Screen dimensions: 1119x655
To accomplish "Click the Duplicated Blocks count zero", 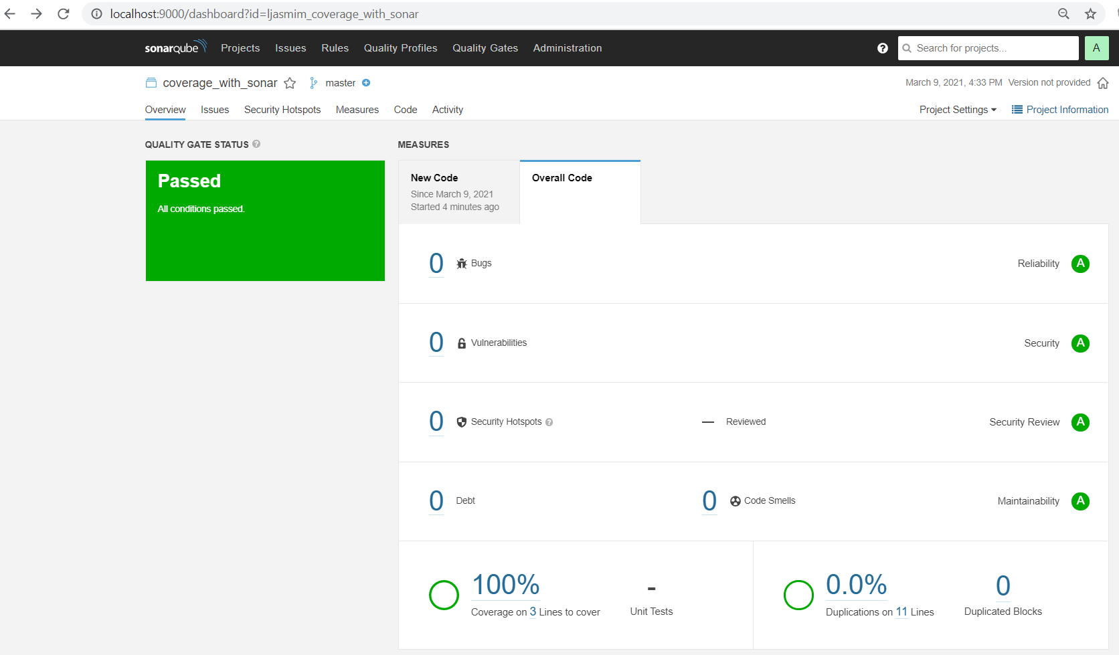I will [1003, 586].
